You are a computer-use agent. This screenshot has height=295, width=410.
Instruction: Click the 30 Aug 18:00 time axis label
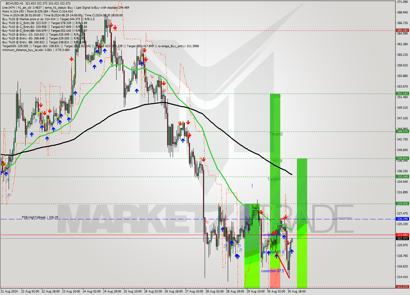point(296,291)
